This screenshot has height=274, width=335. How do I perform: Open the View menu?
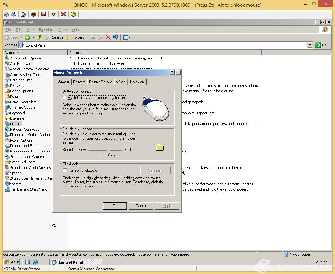click(x=30, y=30)
